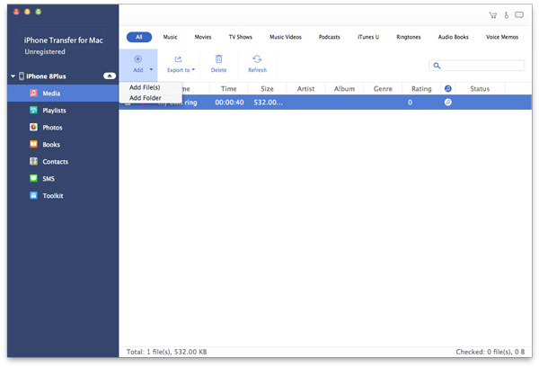Screen dimensions: 539x367
Task: Click the Contacts sidebar icon
Action: 33,161
